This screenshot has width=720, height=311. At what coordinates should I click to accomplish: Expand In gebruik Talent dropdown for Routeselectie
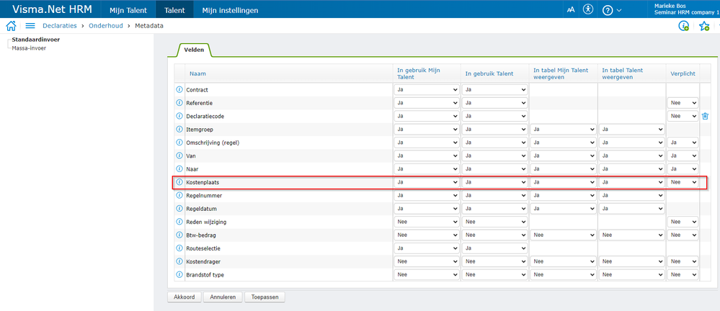pos(494,248)
